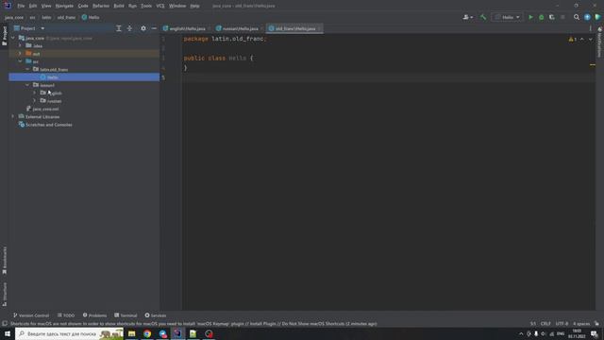Open Search Everywhere magnifier icon

coord(577,17)
